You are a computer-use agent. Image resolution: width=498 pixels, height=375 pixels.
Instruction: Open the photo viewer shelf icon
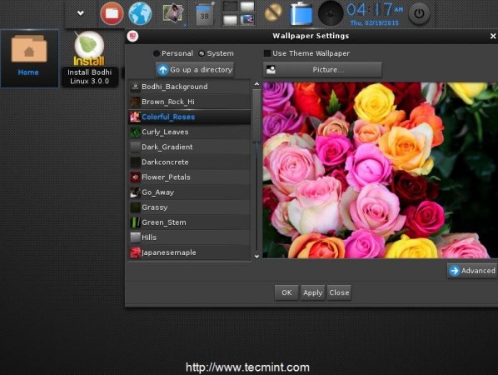[x=173, y=13]
